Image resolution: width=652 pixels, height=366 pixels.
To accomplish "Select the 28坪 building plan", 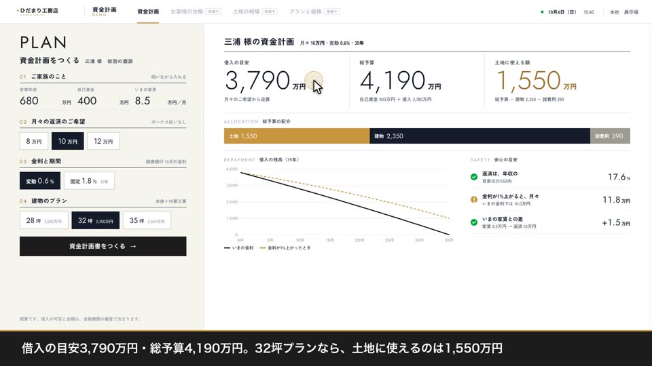I will 43,221.
